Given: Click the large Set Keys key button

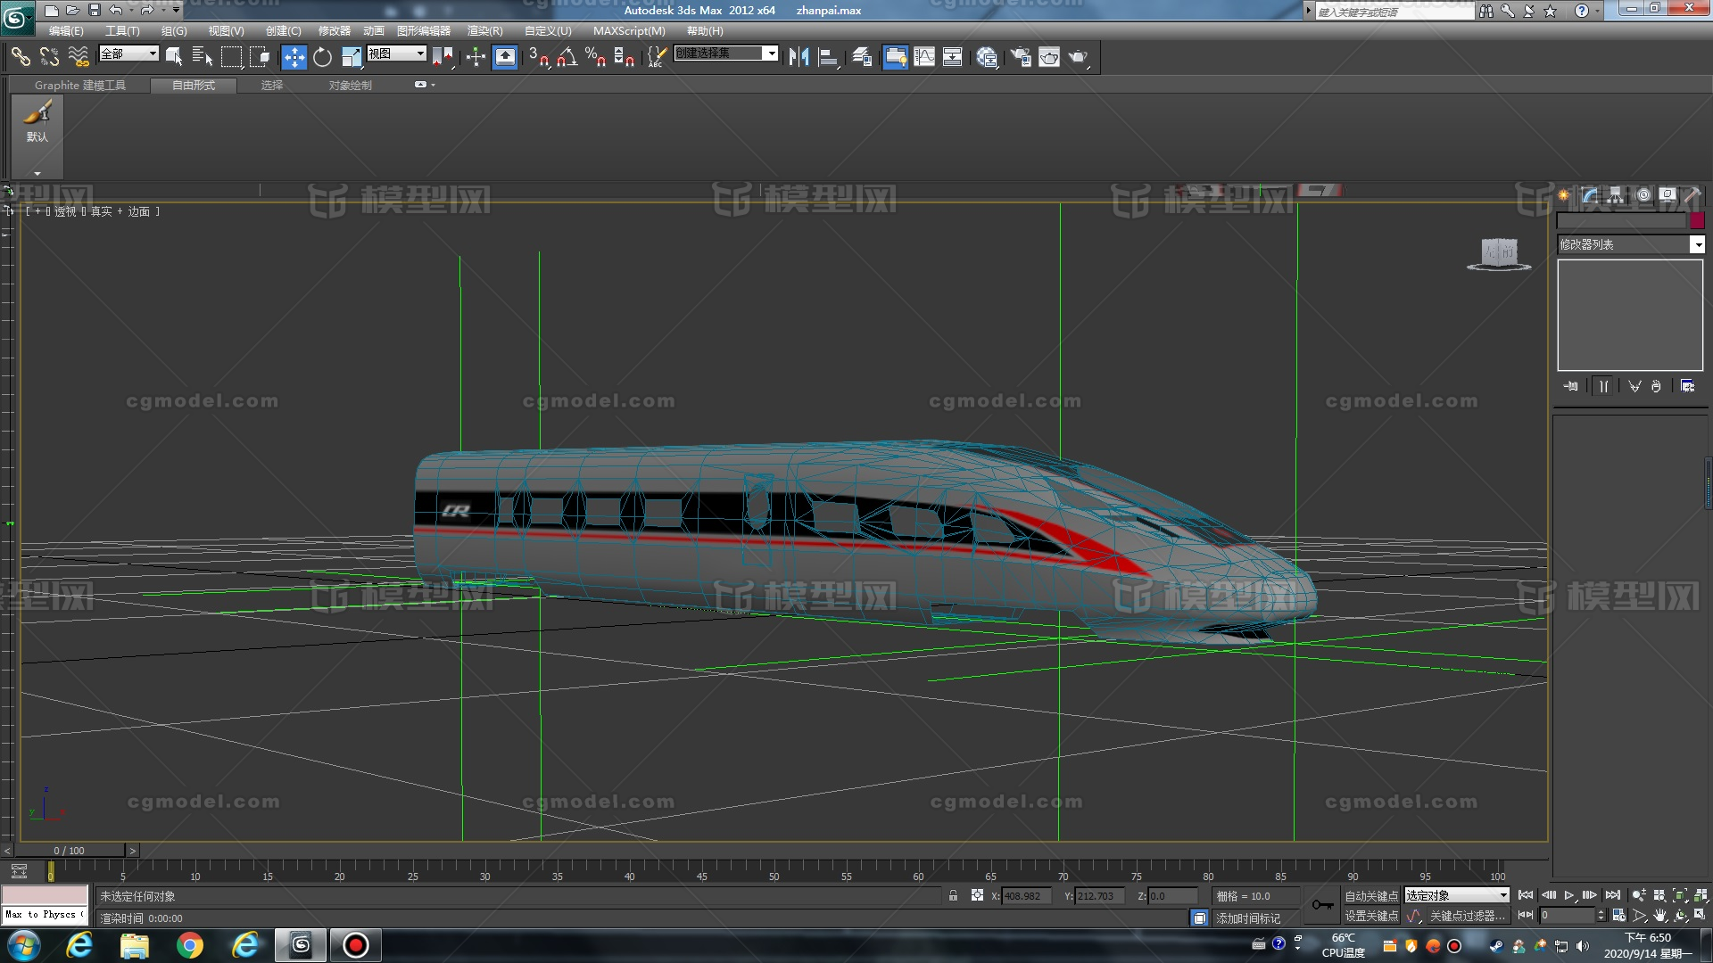Looking at the screenshot, I should click(x=1322, y=905).
